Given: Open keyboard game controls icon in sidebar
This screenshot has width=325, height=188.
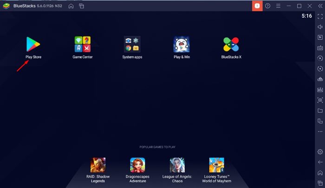Looking at the screenshot, I should 320,48.
